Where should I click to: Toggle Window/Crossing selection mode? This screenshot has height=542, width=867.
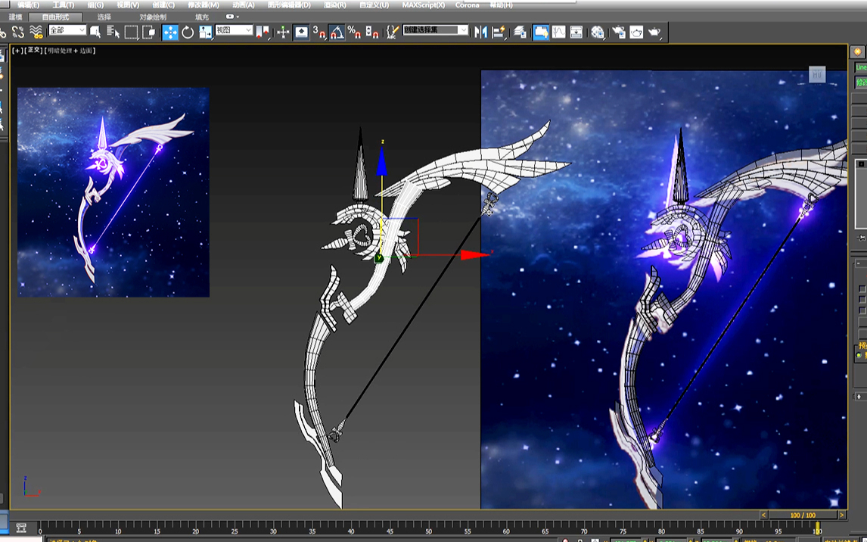149,32
